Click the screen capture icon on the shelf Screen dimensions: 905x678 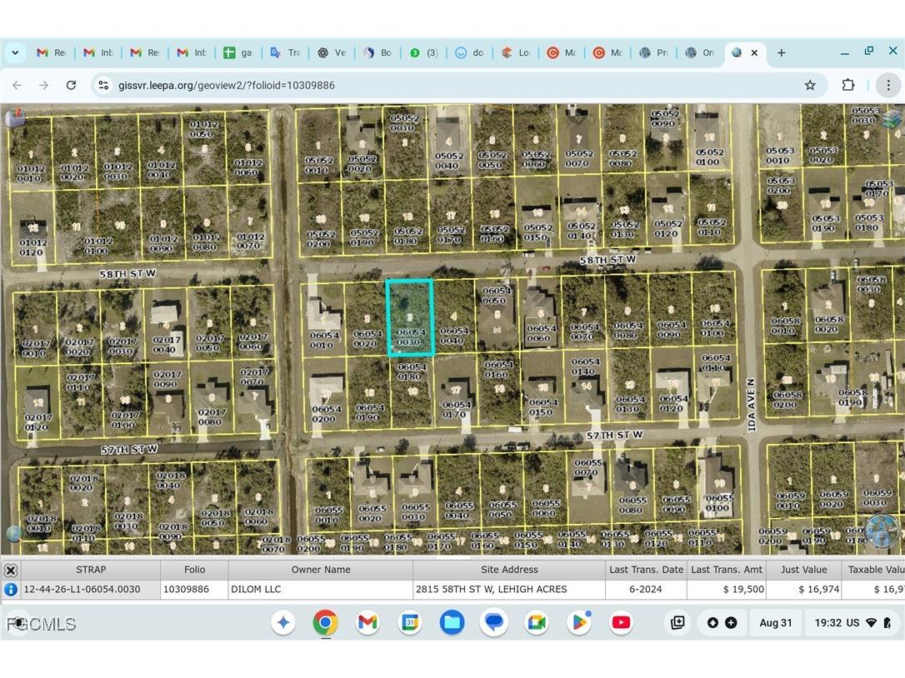[x=677, y=622]
